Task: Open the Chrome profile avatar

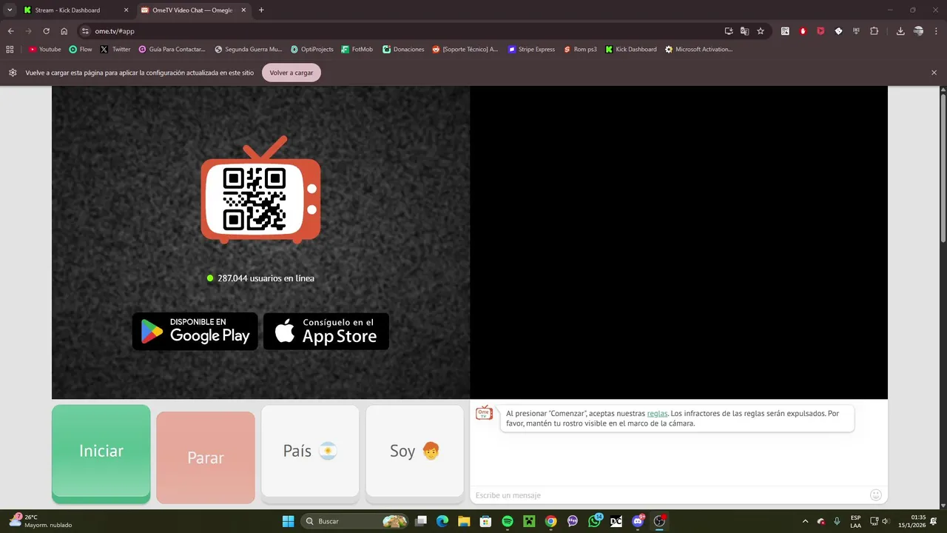Action: pos(918,31)
